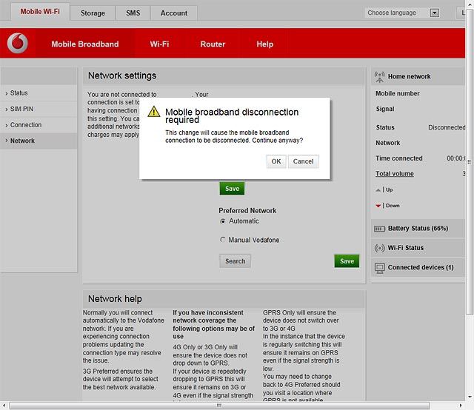Click the Time connected label
Viewport: 474px width, 410px height.
click(x=399, y=158)
